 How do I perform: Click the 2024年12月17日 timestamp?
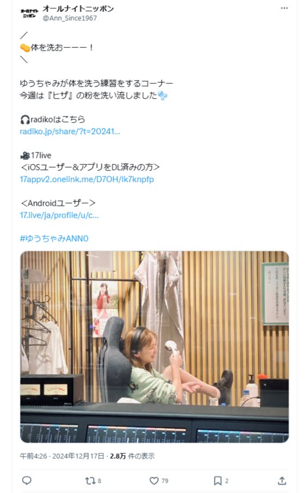(78, 456)
